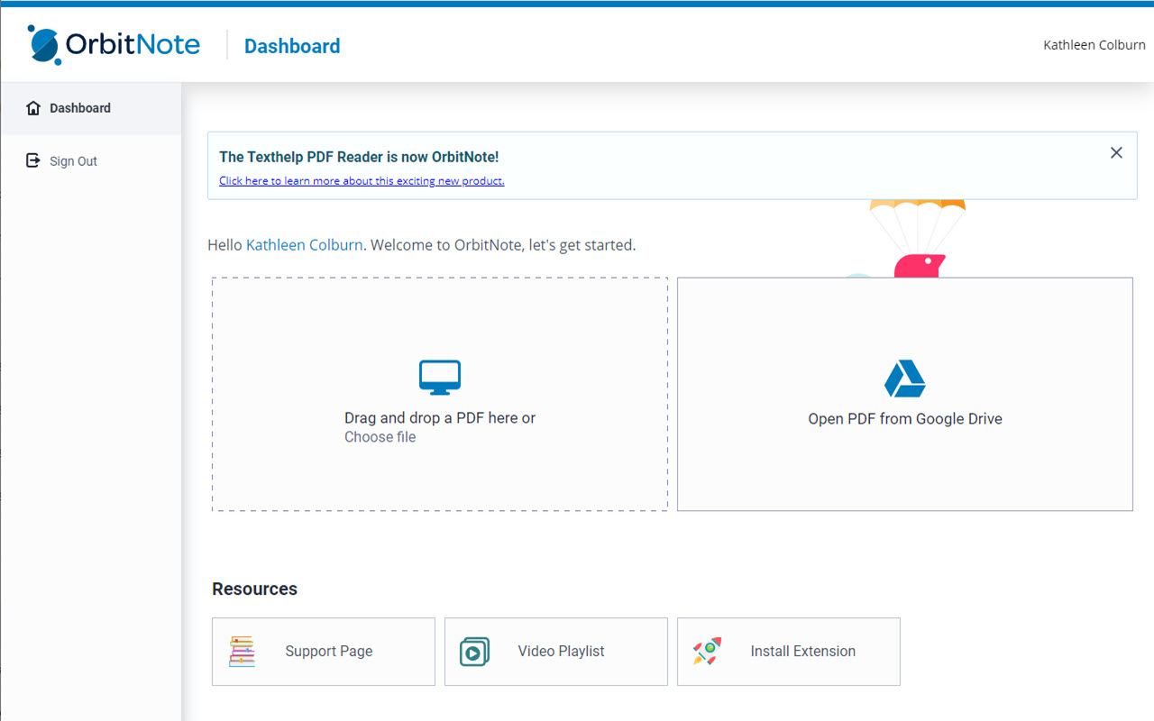Click the Install Extension label

[802, 652]
